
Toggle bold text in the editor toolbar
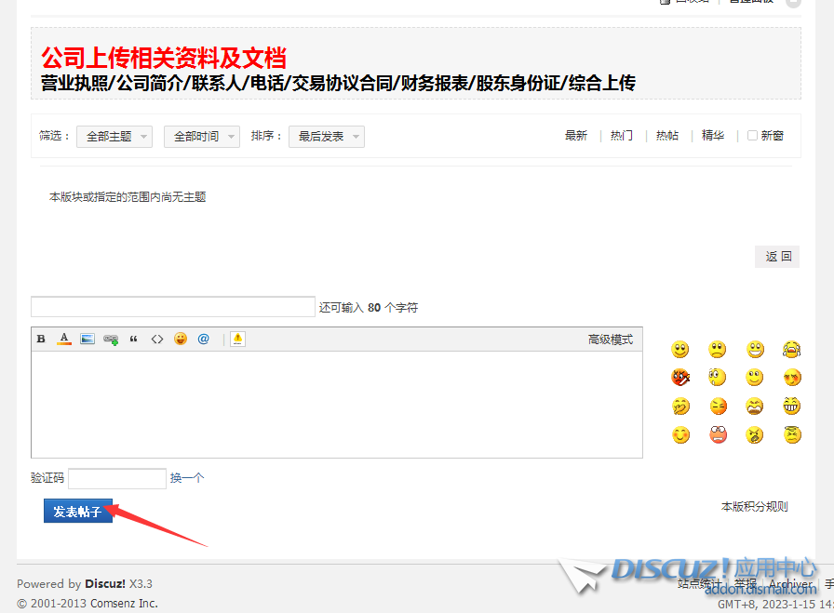point(41,340)
